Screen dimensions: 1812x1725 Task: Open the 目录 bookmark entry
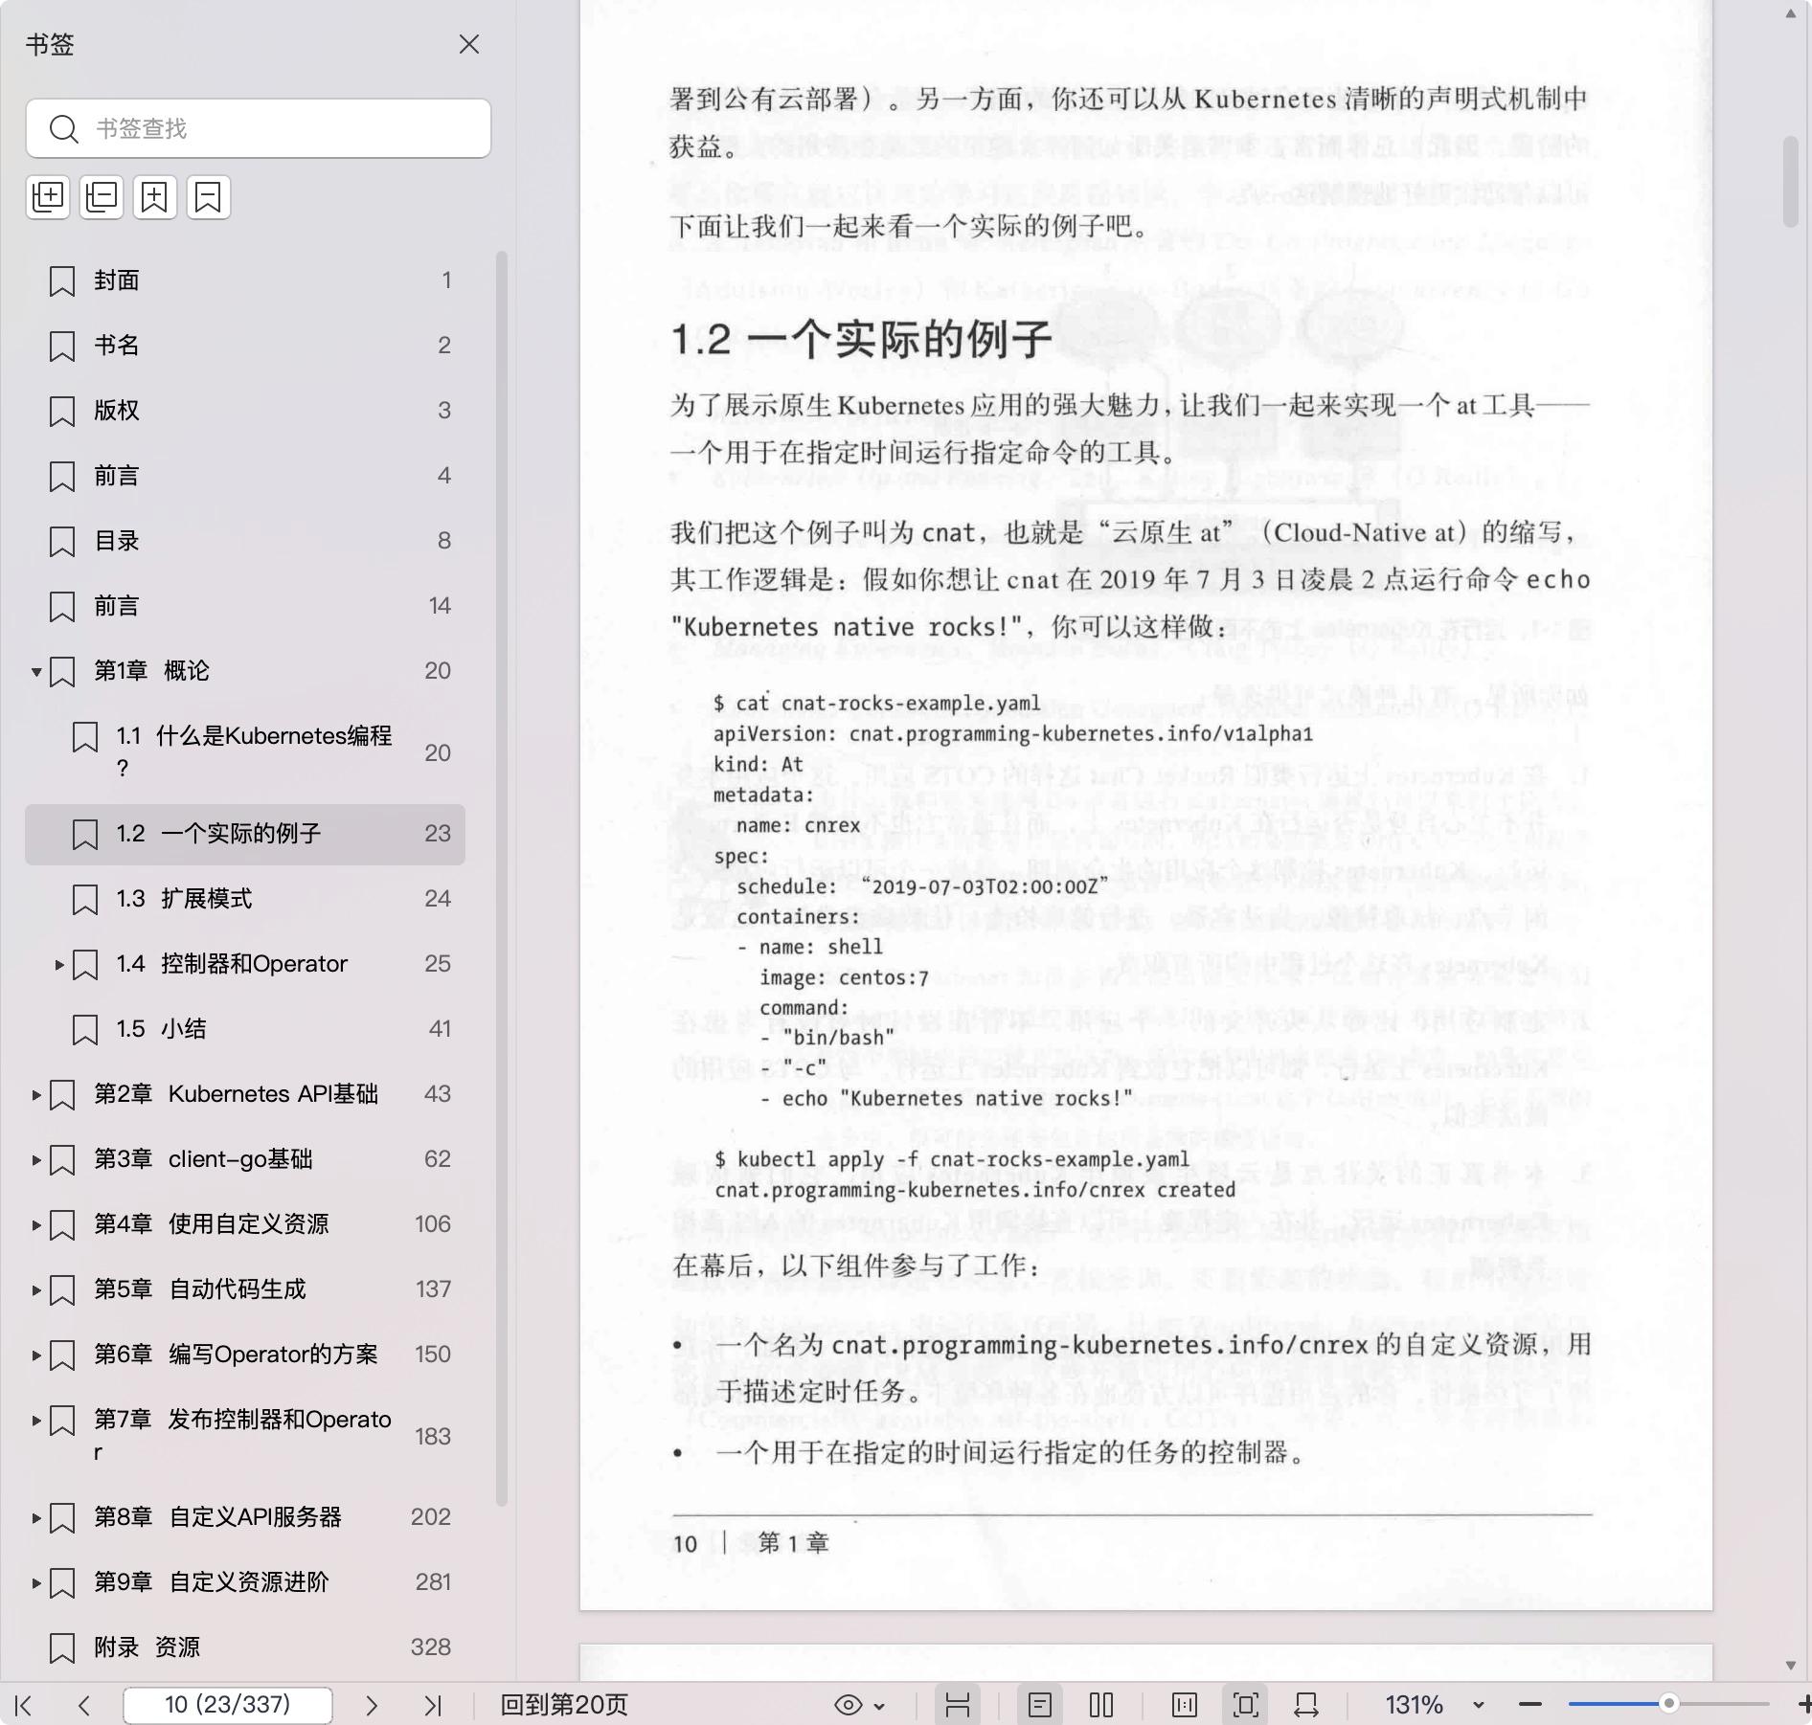[x=117, y=541]
